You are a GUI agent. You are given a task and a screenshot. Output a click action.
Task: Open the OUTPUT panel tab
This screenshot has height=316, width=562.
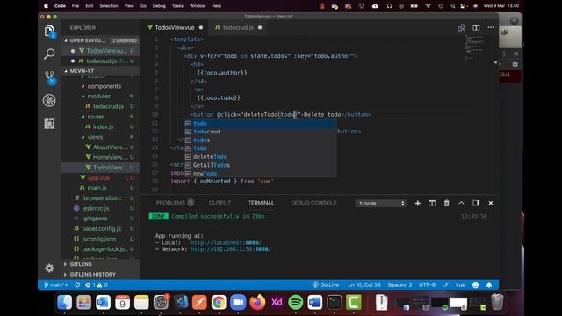pyautogui.click(x=220, y=203)
